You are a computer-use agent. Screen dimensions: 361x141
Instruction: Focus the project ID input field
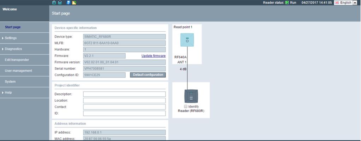124,113
